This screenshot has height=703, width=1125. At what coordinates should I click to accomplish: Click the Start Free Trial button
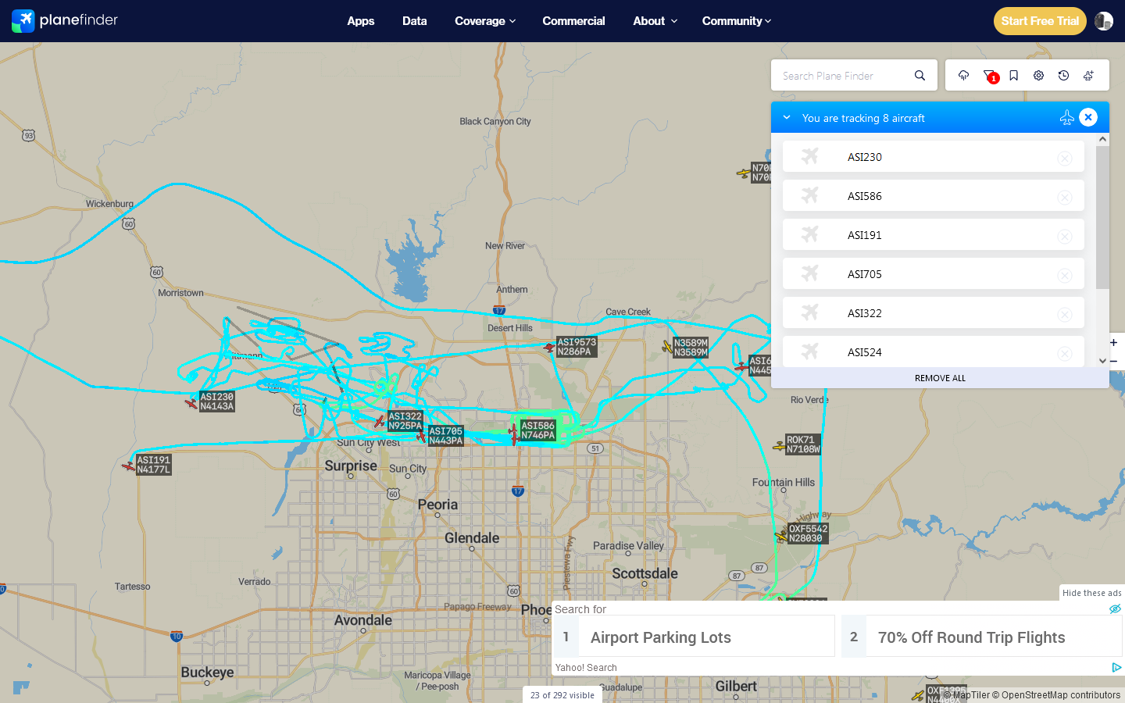tap(1040, 21)
